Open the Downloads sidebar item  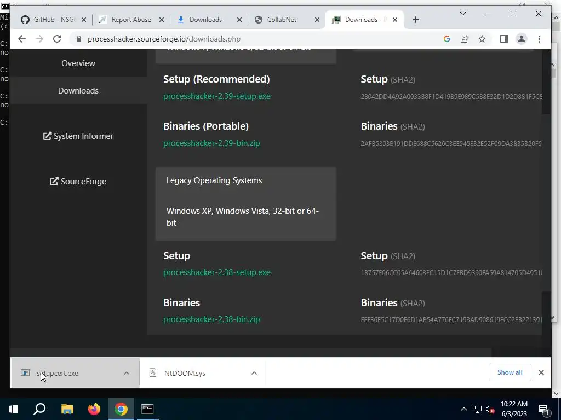(78, 91)
